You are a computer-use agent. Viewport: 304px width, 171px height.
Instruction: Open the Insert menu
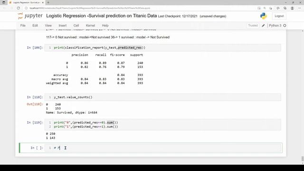coord(62,25)
